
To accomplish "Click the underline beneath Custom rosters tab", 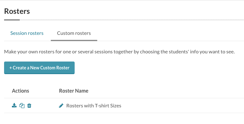I will click(x=74, y=40).
